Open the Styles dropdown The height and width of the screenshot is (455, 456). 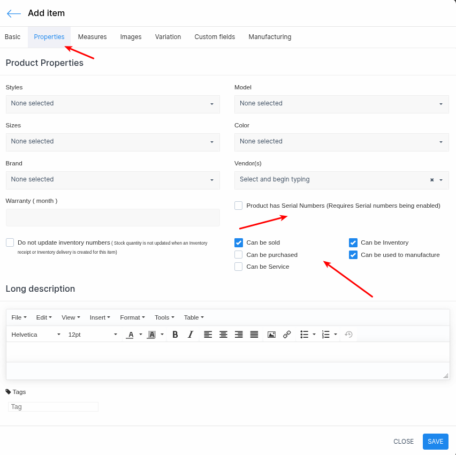112,104
